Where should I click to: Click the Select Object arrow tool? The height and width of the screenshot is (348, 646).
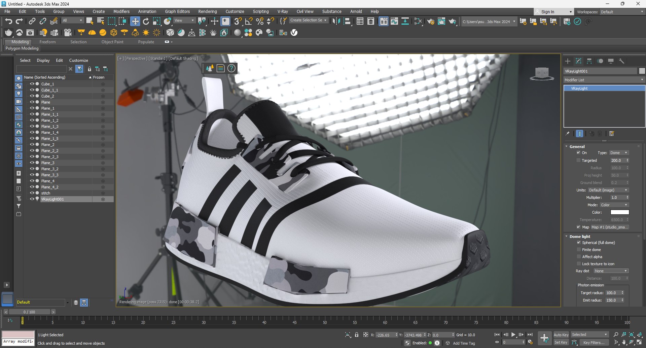click(89, 22)
